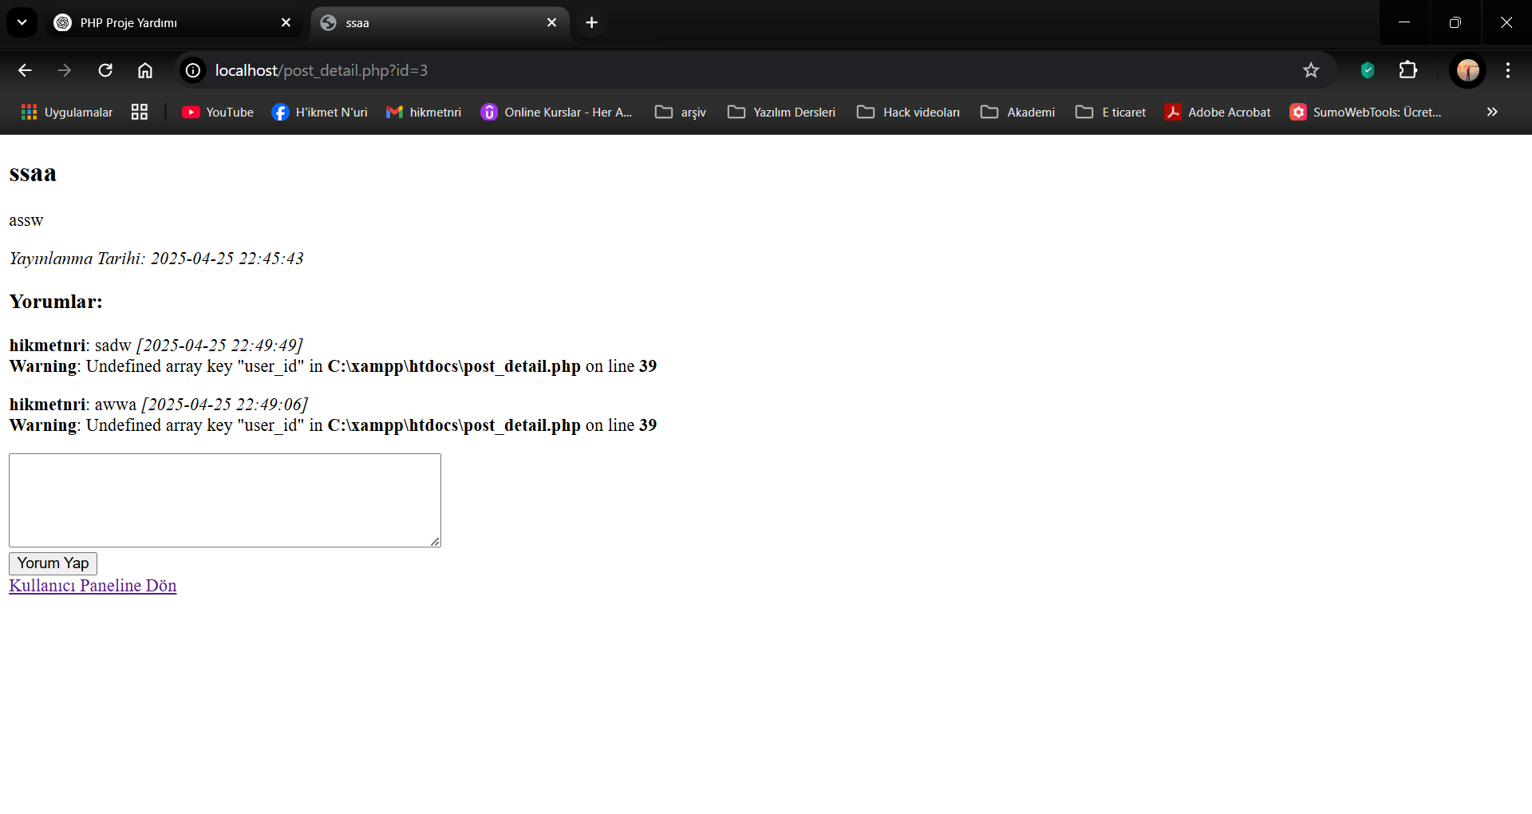
Task: Open the YouTube bookmark
Action: pyautogui.click(x=218, y=112)
